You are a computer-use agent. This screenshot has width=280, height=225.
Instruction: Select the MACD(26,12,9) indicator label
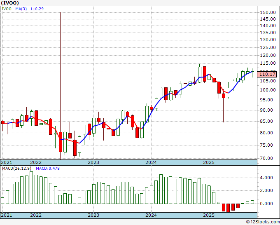point(17,169)
